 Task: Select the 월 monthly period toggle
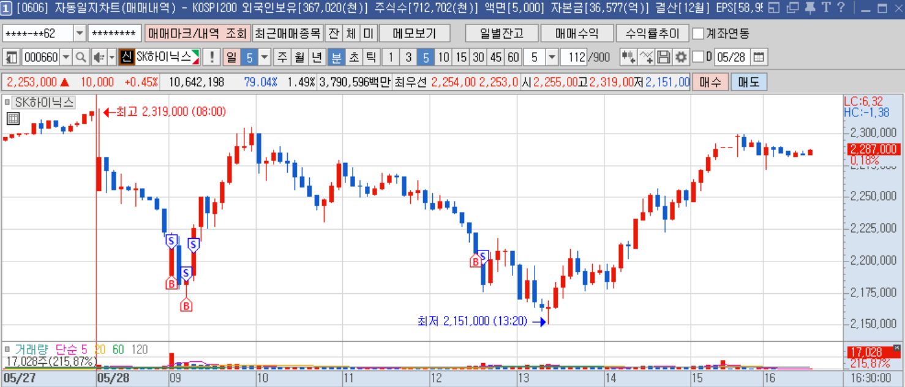[x=299, y=58]
